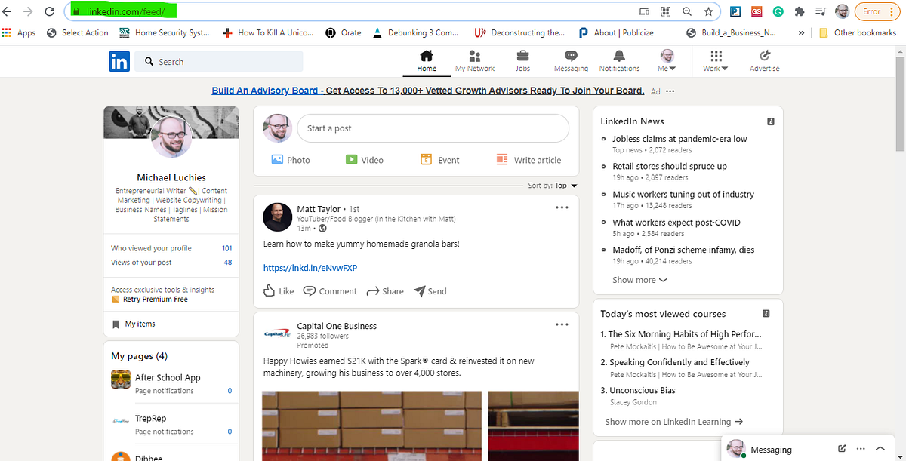Like Matt Taylor's granola bars post

[278, 290]
